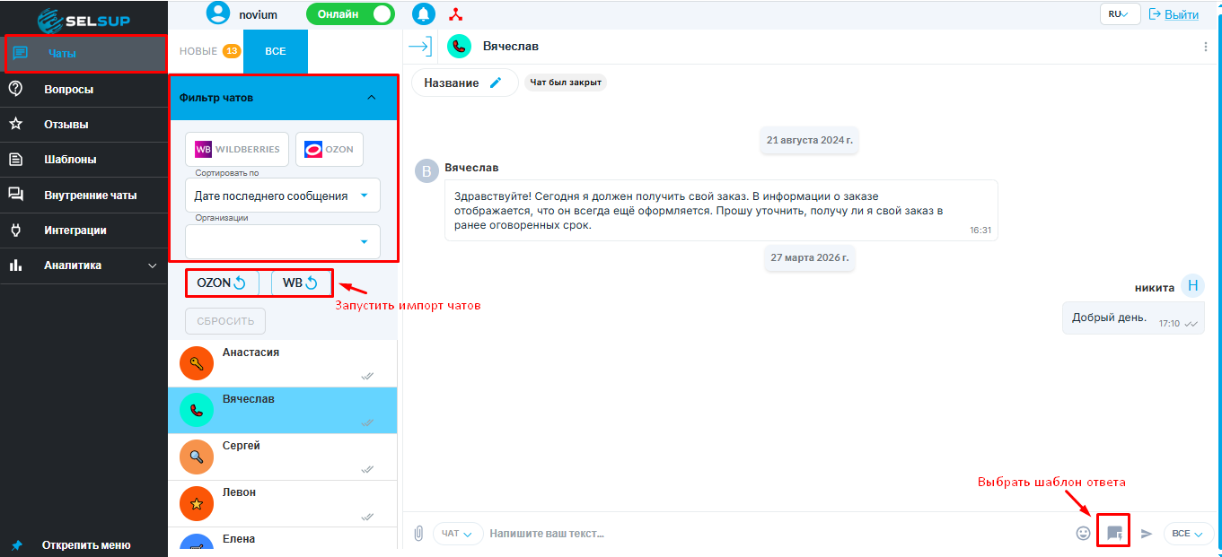The width and height of the screenshot is (1222, 557).
Task: Open the Организации dropdown
Action: 283,241
